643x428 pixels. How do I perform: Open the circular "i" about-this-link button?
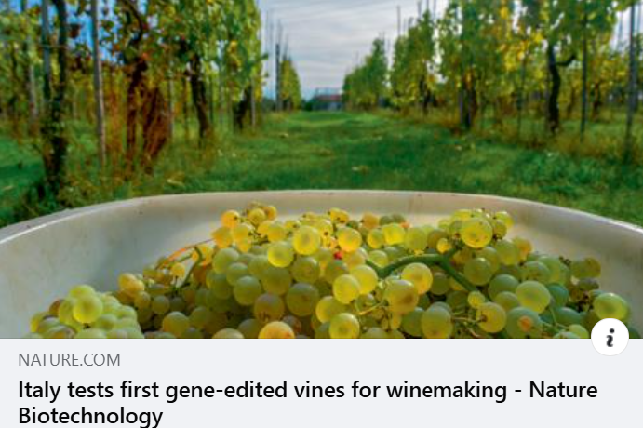point(610,337)
